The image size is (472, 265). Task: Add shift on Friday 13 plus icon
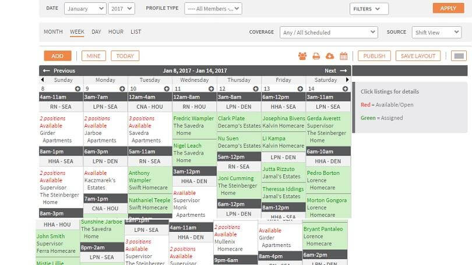pyautogui.click(x=300, y=89)
